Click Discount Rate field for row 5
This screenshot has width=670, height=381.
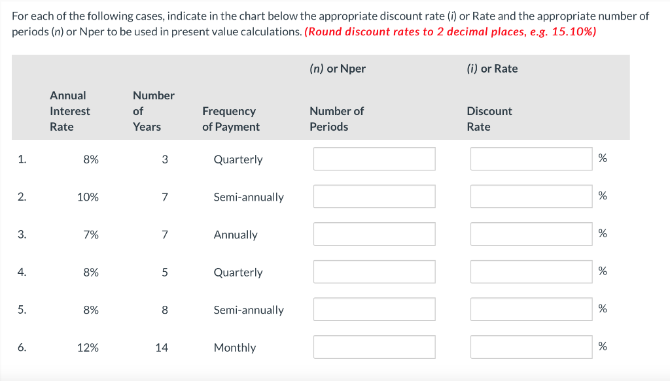[x=531, y=310]
